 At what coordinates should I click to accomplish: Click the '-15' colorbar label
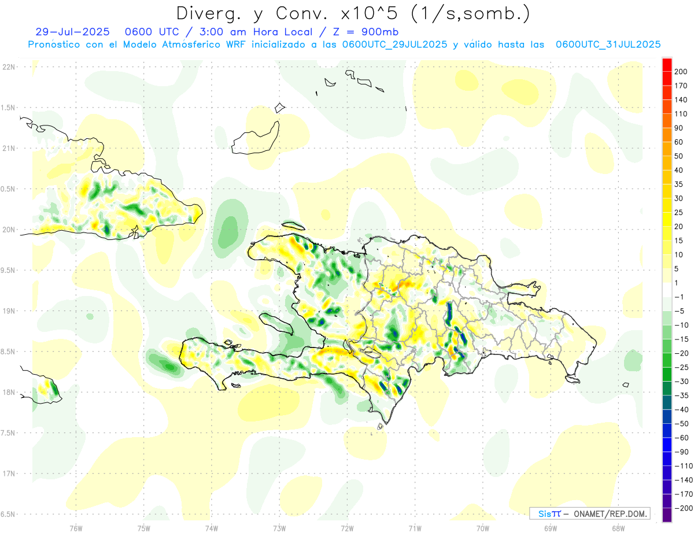(x=681, y=339)
